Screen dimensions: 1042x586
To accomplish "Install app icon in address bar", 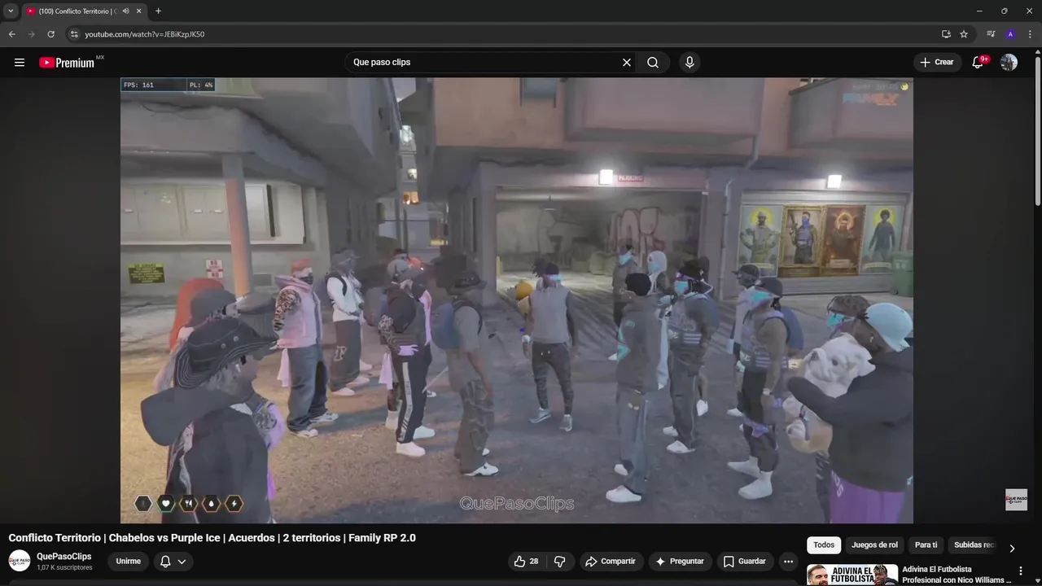I will (x=946, y=34).
